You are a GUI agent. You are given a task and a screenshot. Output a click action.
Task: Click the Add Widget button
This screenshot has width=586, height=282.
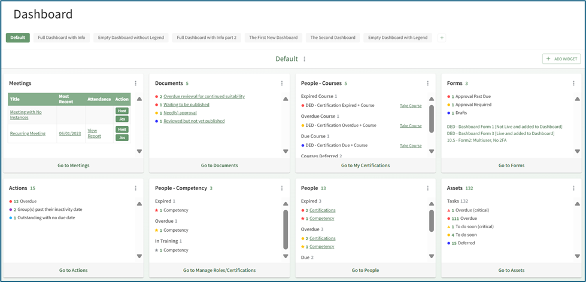(561, 59)
